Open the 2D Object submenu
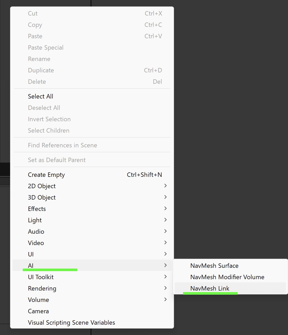 tap(42, 186)
